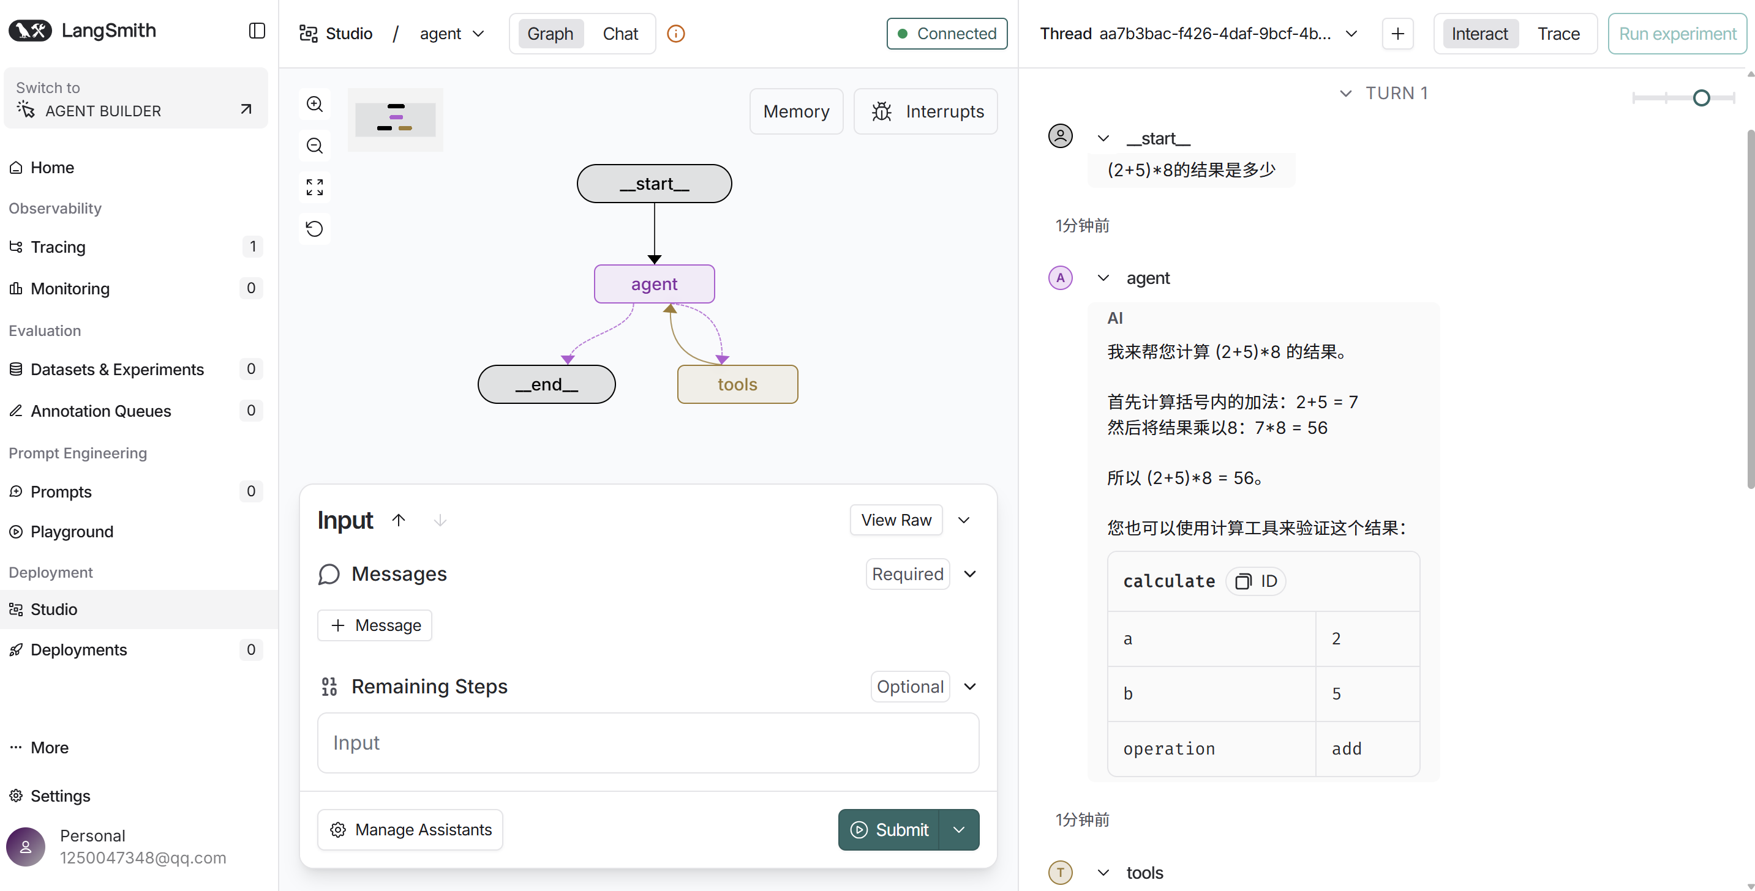This screenshot has width=1755, height=891.
Task: Collapse the Remaining Steps section
Action: [x=969, y=686]
